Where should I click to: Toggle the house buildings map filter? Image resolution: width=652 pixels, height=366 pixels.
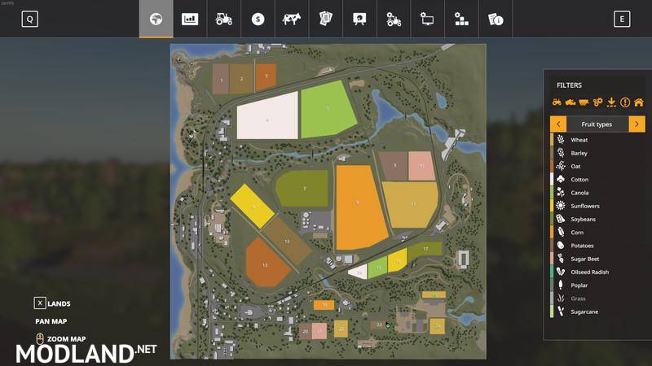639,102
